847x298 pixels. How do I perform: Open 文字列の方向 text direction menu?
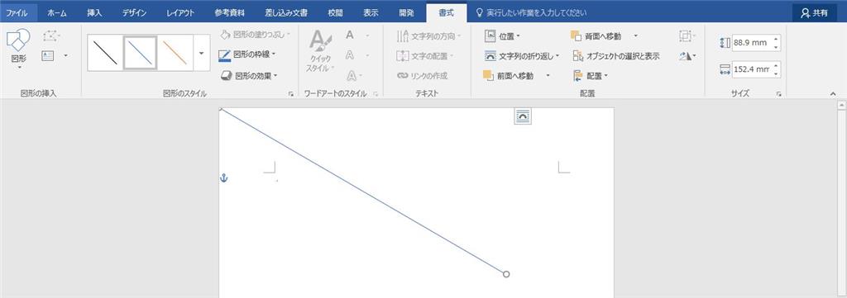429,36
